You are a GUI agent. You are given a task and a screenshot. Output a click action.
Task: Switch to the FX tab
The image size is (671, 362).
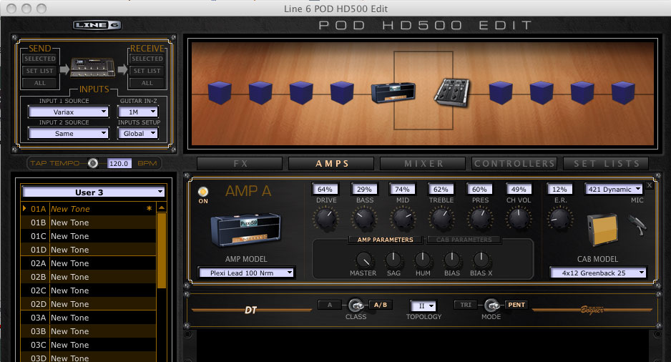point(240,163)
